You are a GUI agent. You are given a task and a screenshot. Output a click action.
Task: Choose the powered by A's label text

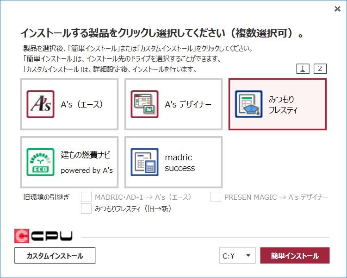87,170
